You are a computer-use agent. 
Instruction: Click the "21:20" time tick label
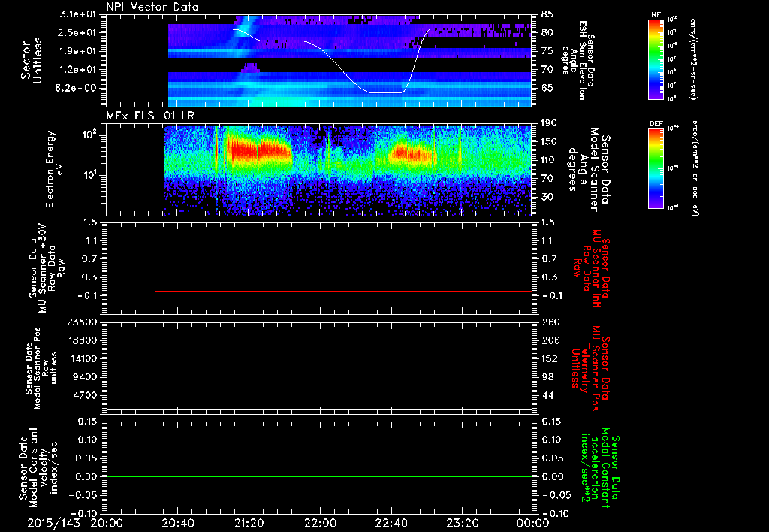pyautogui.click(x=249, y=523)
